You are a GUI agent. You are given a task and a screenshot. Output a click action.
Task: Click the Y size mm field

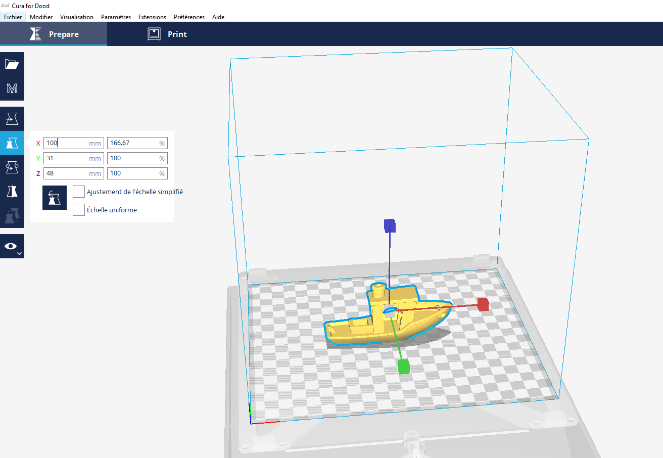click(74, 158)
